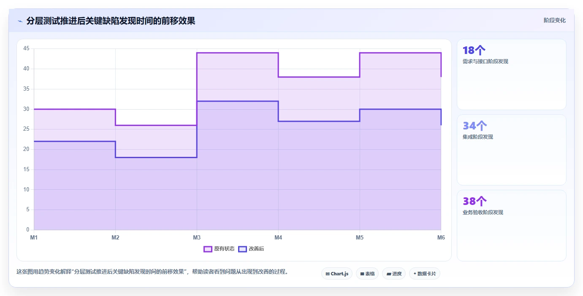Select the 34个 集成阶段发现 card
The width and height of the screenshot is (583, 296).
pos(511,150)
